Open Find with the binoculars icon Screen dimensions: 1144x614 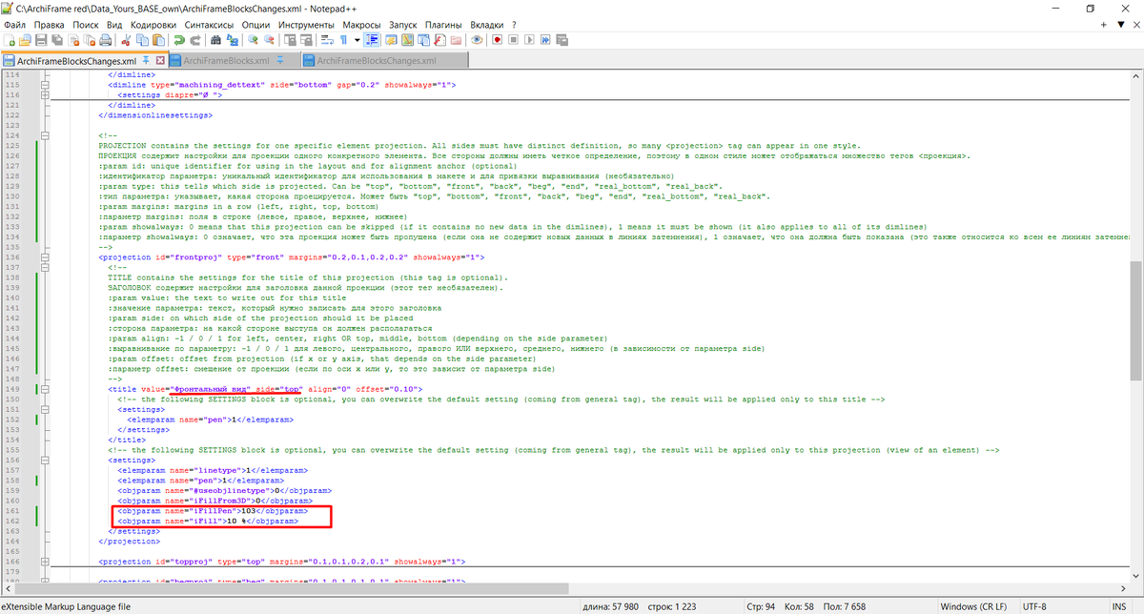215,40
